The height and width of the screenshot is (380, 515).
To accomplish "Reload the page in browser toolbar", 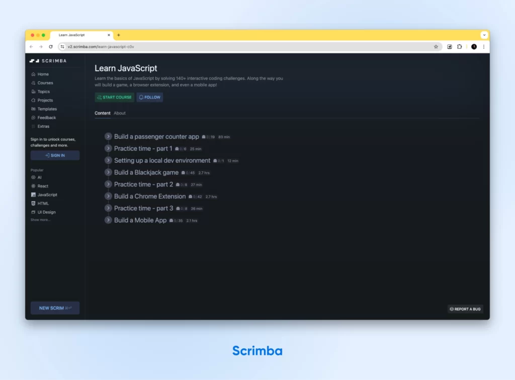I will pos(51,47).
